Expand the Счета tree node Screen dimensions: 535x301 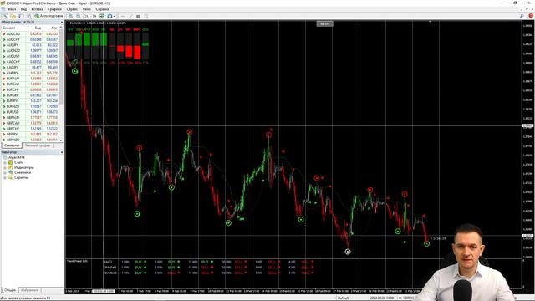pos(5,162)
